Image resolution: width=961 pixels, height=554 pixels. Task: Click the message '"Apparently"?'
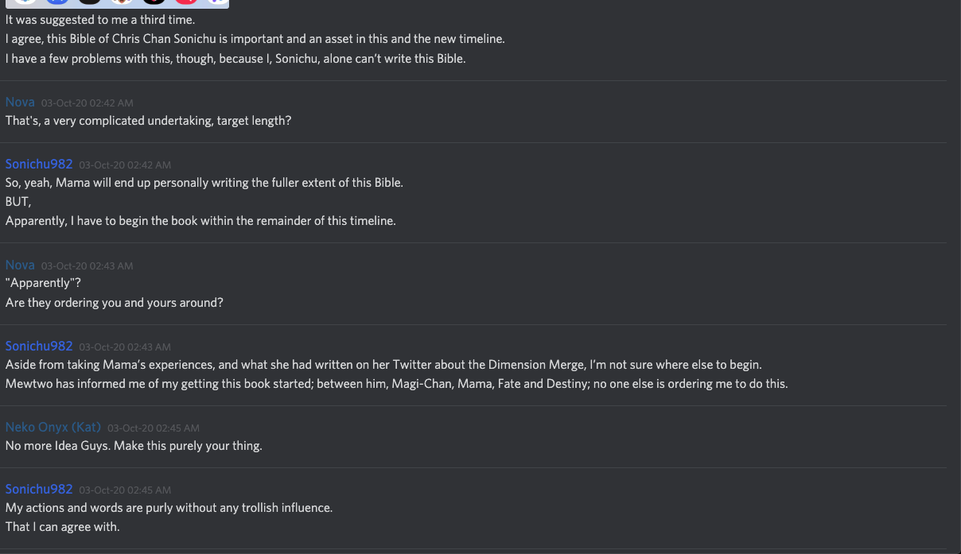click(44, 284)
